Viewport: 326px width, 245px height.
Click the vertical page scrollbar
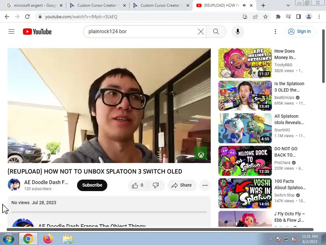tap(323, 56)
